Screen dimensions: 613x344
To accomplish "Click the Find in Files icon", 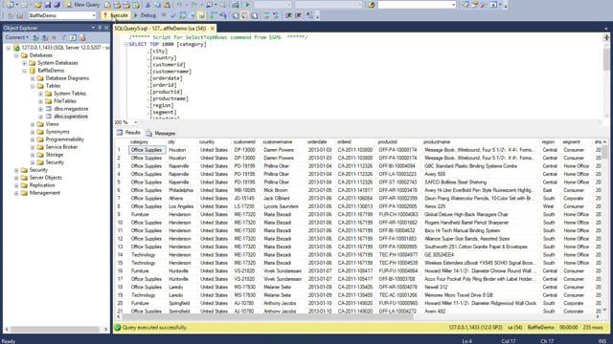I will click(x=371, y=5).
